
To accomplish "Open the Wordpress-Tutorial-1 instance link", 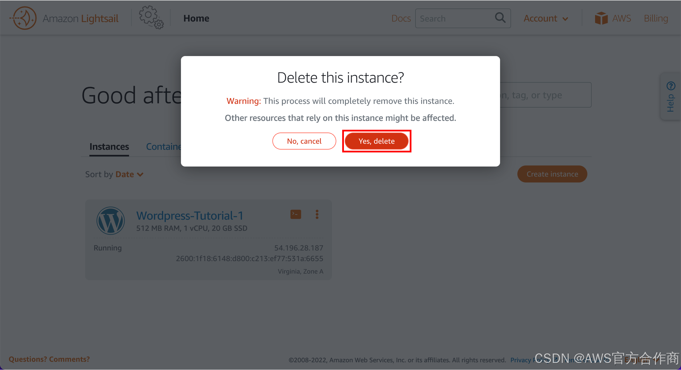I will (x=190, y=216).
